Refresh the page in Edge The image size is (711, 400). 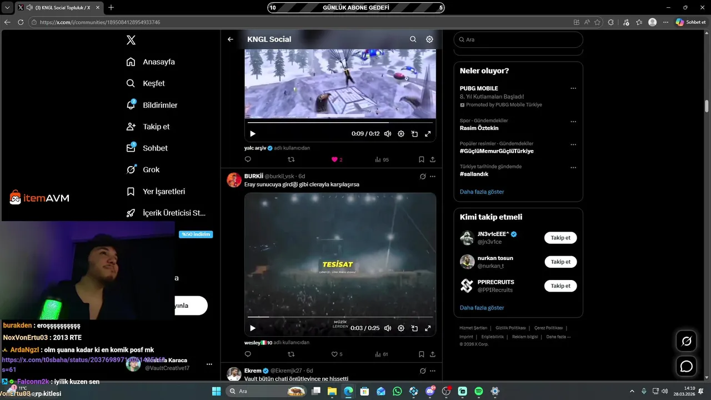pyautogui.click(x=21, y=22)
